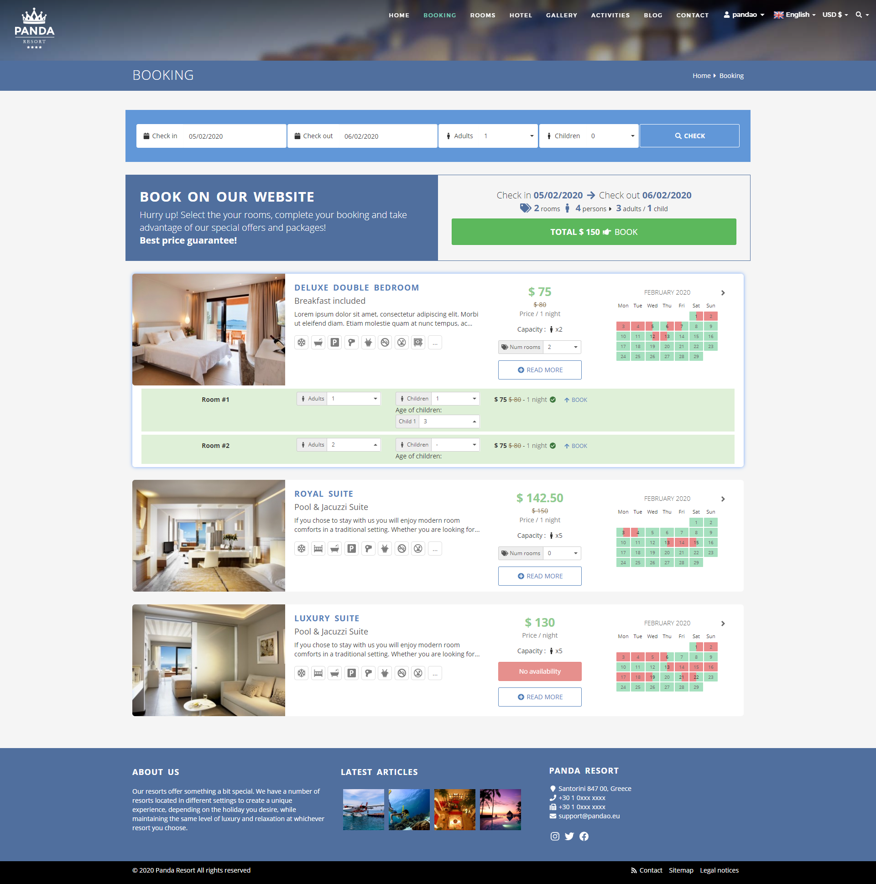This screenshot has width=876, height=884.
Task: Click the Home breadcrumb link
Action: (x=701, y=76)
